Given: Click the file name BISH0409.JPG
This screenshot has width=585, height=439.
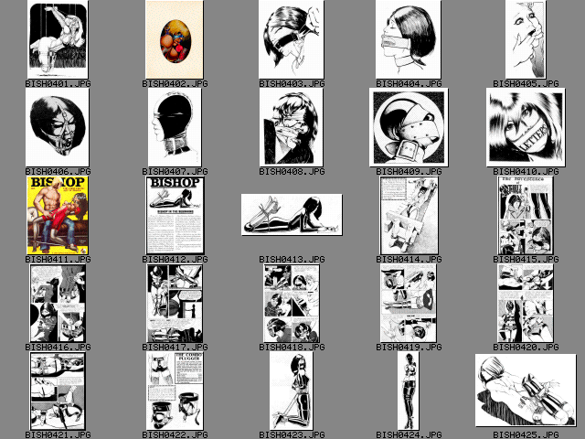Looking at the screenshot, I should coord(409,171).
